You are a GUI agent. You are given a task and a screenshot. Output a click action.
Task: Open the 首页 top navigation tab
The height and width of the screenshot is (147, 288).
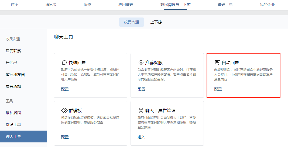[x=15, y=5]
